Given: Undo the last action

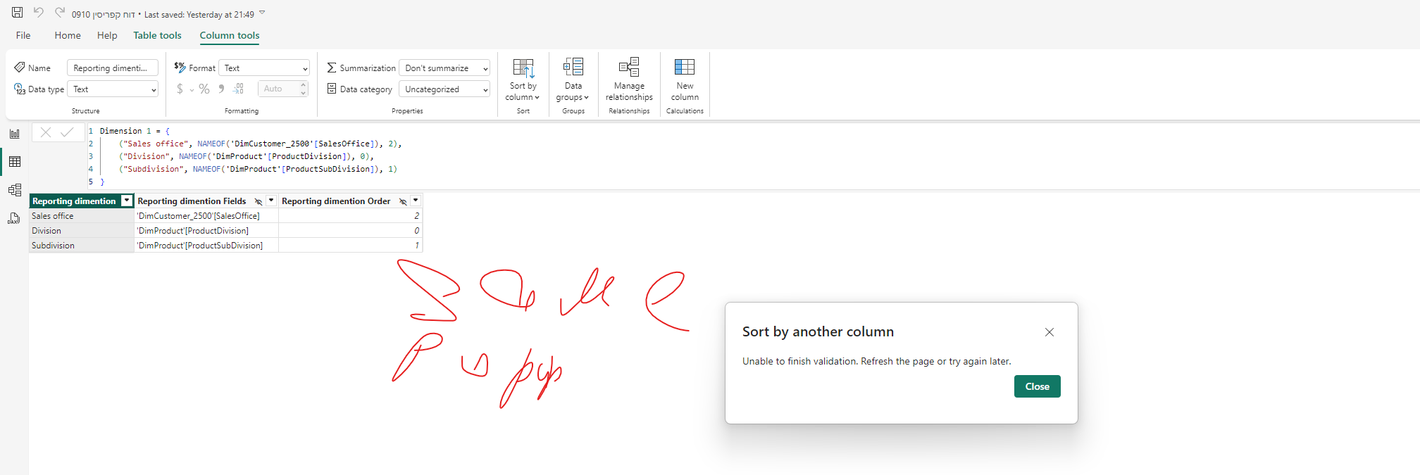Looking at the screenshot, I should [x=39, y=13].
